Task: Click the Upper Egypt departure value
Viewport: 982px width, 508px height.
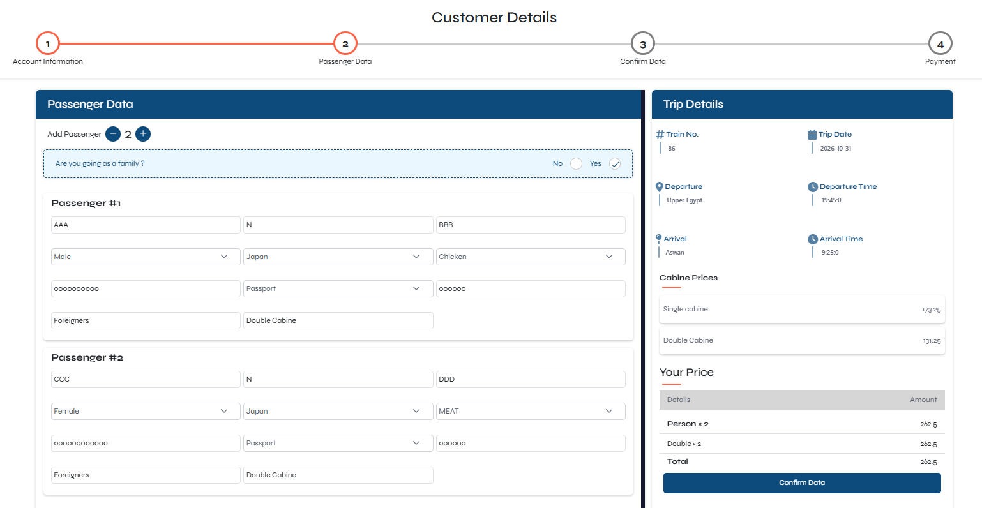Action: (x=684, y=200)
